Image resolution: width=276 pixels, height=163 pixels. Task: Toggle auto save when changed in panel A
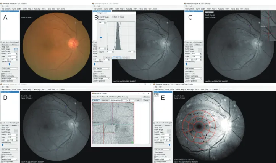point(2,42)
